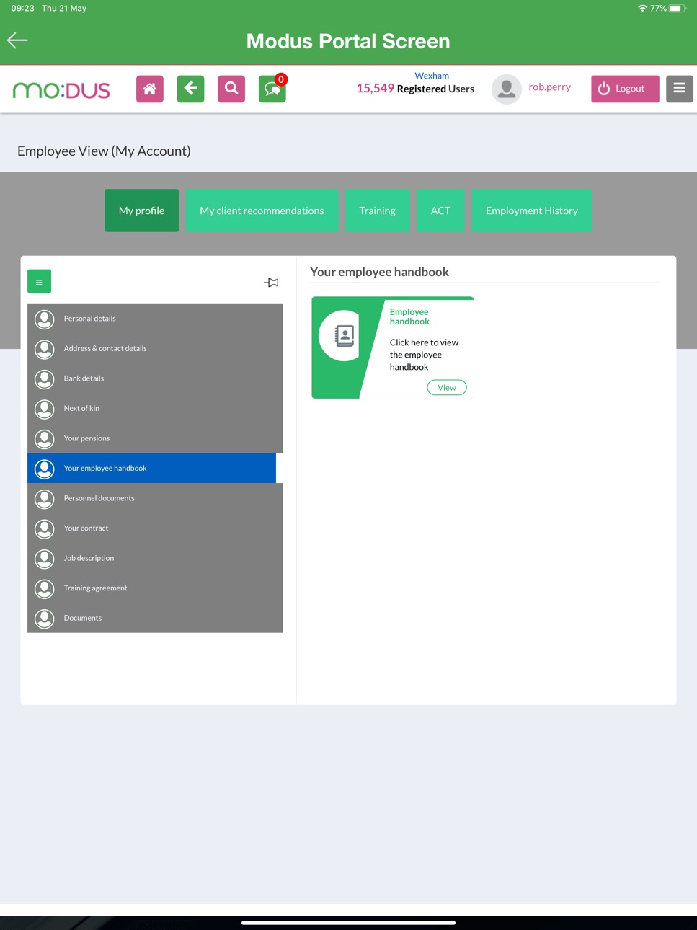
Task: Select Next of kin entry
Action: pyautogui.click(x=155, y=409)
